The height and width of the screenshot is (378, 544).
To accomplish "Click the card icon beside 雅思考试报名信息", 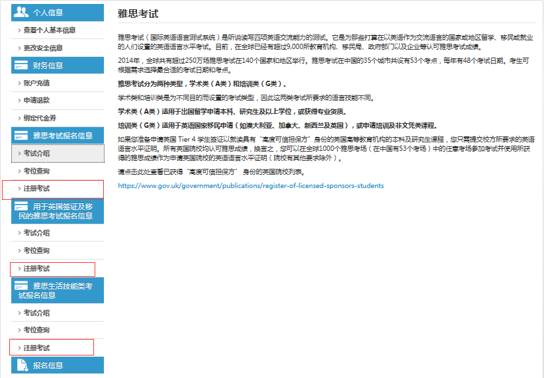I will (x=21, y=135).
